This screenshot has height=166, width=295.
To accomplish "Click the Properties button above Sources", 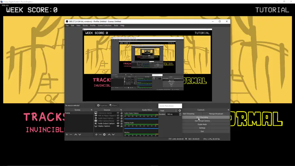I will click(102, 105).
